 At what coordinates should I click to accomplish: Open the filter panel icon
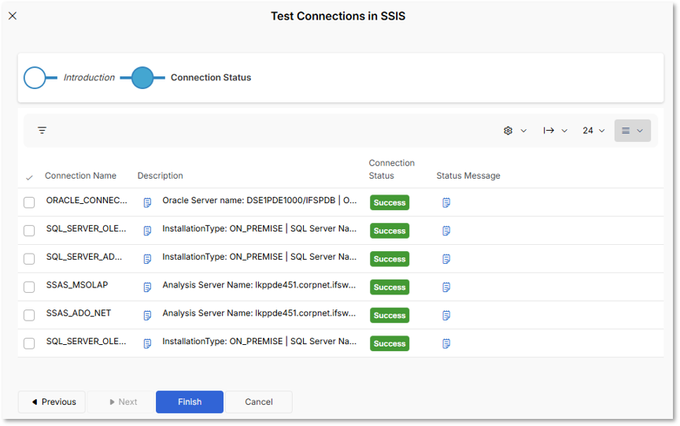point(42,130)
